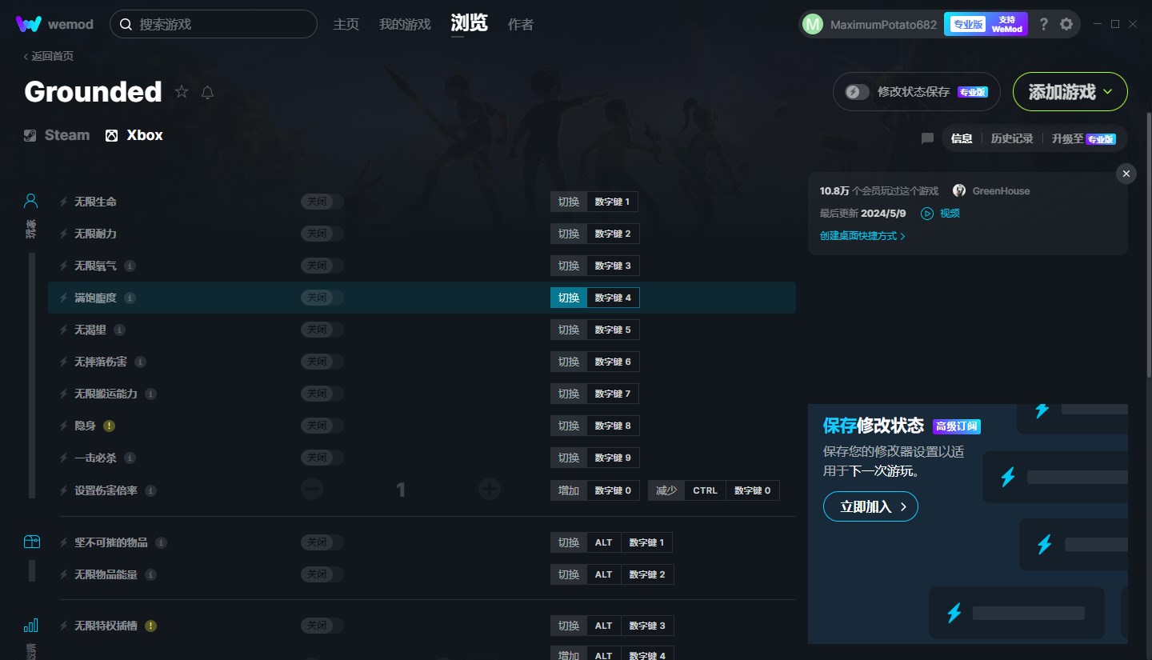Click 切换 hotkey button for 无限生命
Viewport: 1152px width, 660px height.
pos(569,202)
